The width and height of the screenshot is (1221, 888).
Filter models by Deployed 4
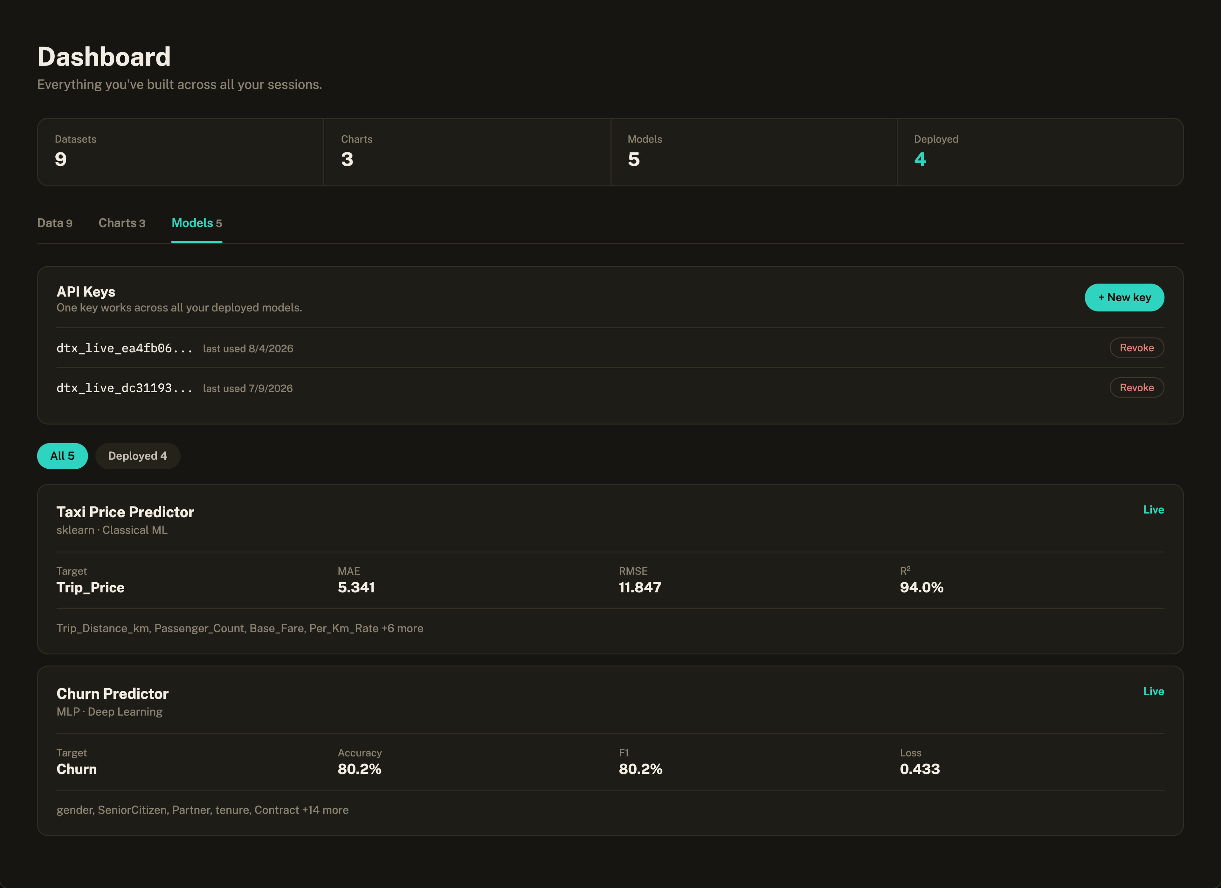click(138, 456)
